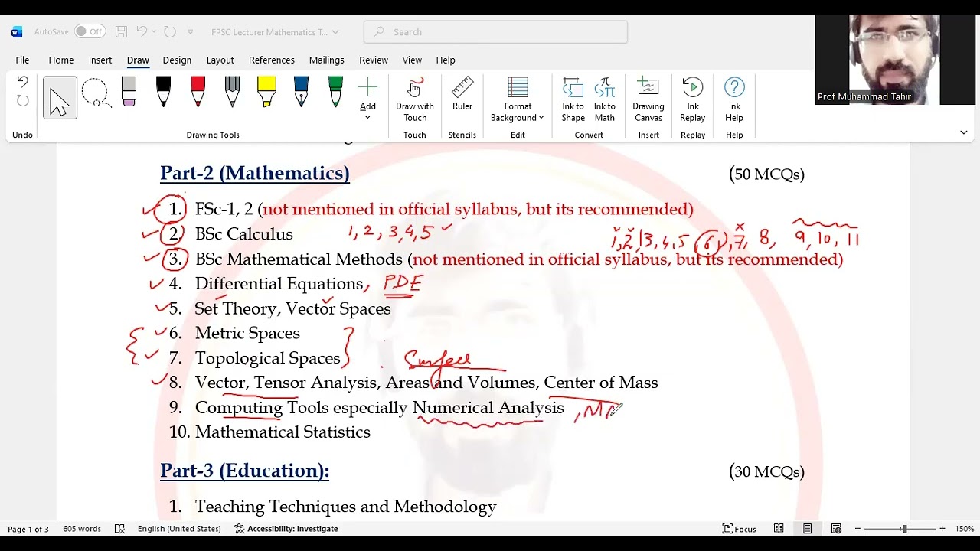
Task: Click Page 1 of 3 indicator
Action: pos(28,529)
